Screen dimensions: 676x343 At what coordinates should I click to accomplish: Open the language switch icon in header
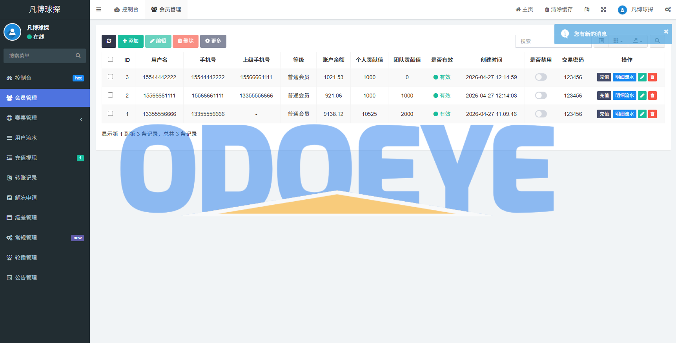click(x=587, y=9)
